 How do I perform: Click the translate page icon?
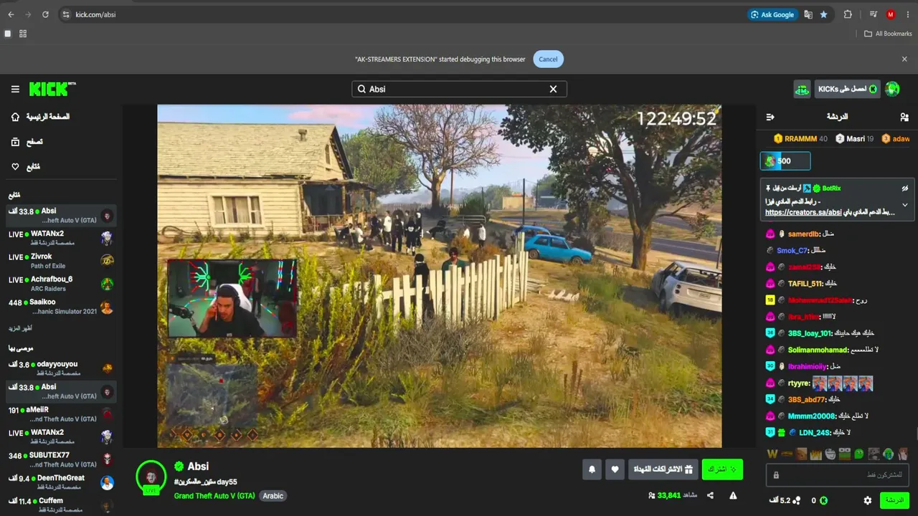[x=808, y=14]
